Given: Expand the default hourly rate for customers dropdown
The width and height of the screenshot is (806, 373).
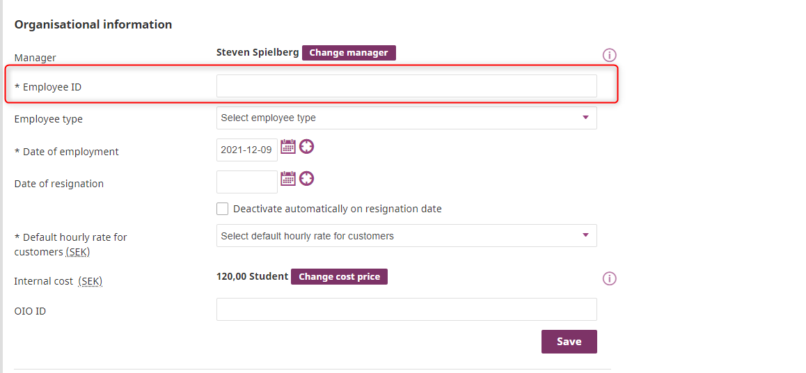Looking at the screenshot, I should pyautogui.click(x=406, y=236).
